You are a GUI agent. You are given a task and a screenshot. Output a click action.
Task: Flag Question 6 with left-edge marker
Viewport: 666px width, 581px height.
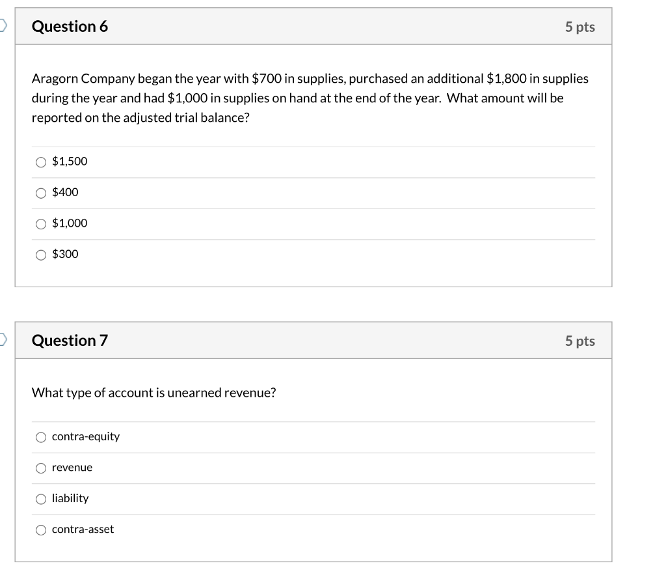[3, 26]
